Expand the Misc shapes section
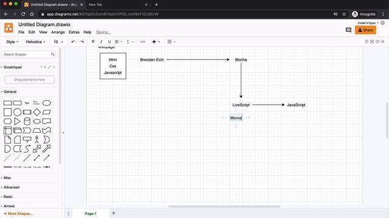389x218 pixels. point(7,177)
